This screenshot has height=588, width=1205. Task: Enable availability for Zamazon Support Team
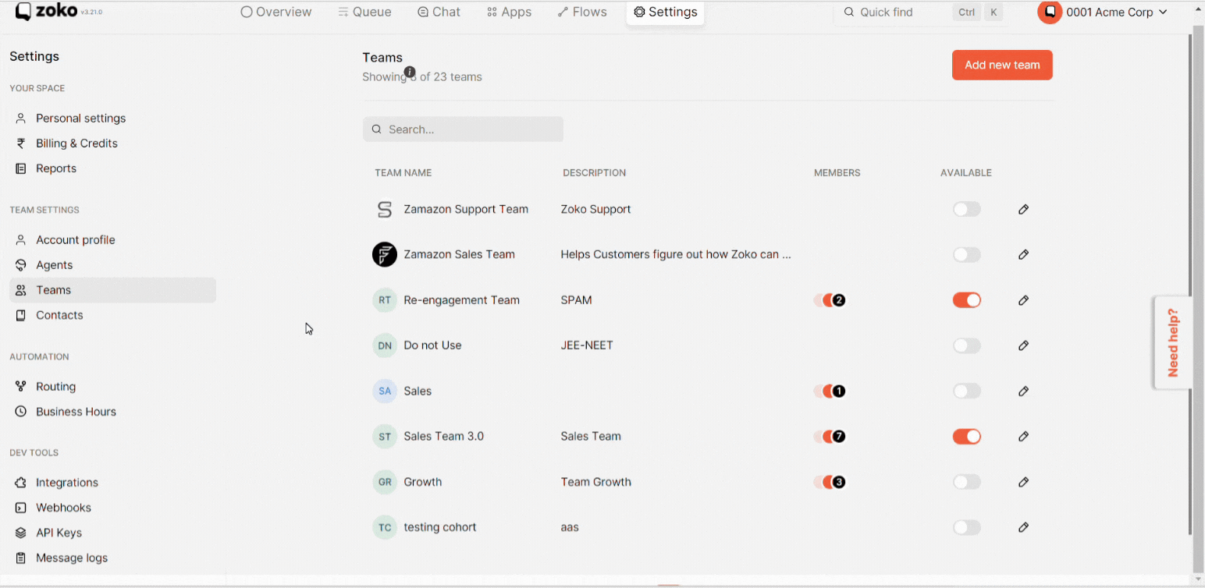[x=966, y=209]
